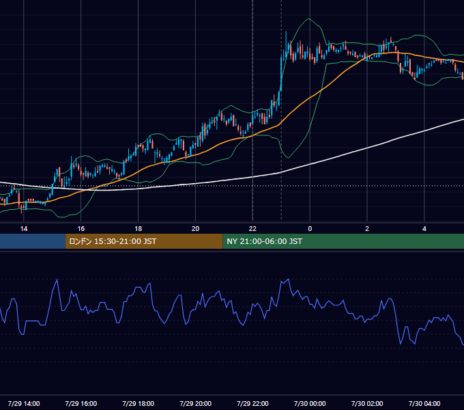Click the hour label 14 on price chart axis

24,229
